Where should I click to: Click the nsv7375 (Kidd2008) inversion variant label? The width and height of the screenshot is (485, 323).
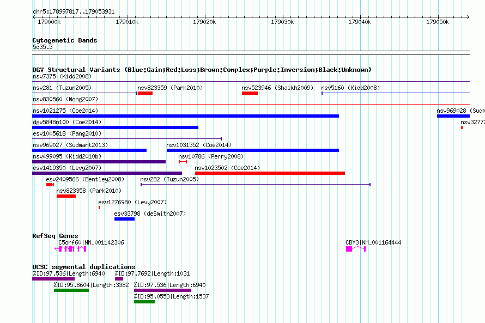[62, 76]
